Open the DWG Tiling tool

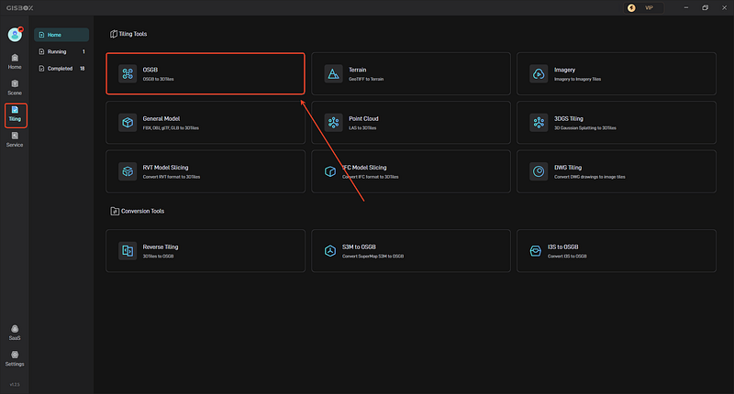click(x=616, y=171)
